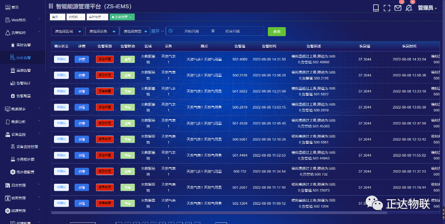The image size is (445, 224).
Task: Expand more filters with 展开
Action: pyautogui.click(x=157, y=31)
